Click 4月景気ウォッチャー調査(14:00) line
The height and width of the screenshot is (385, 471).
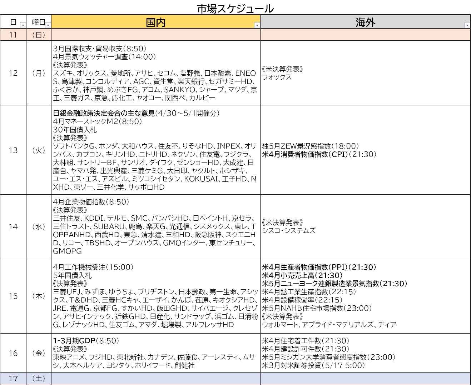coord(105,57)
